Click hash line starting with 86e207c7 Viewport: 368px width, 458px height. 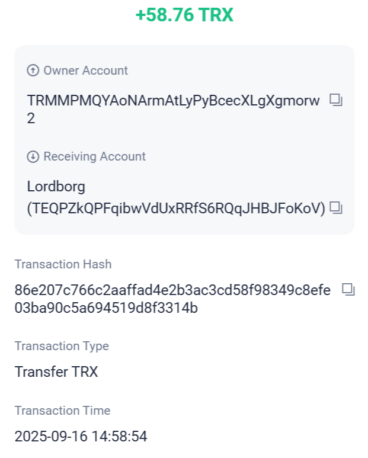(172, 290)
